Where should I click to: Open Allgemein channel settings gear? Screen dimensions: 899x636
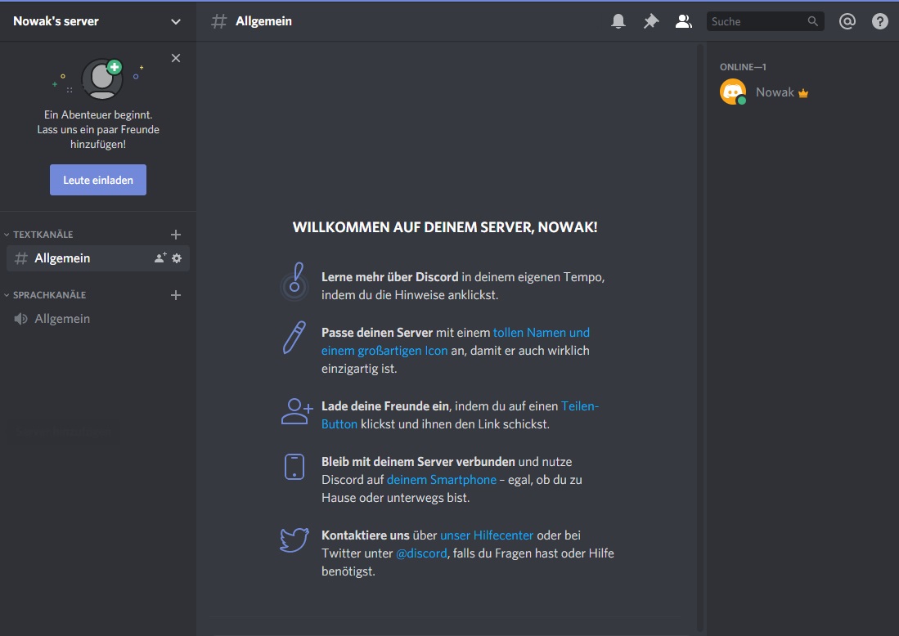click(177, 258)
